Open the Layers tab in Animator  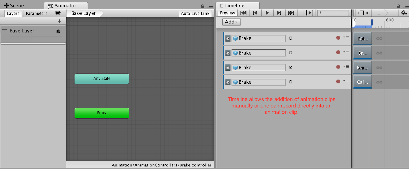click(x=13, y=13)
